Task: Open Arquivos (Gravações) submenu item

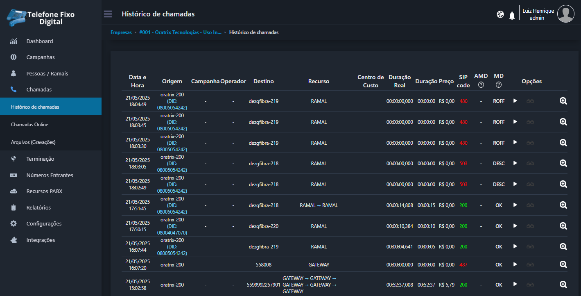Action: [33, 142]
